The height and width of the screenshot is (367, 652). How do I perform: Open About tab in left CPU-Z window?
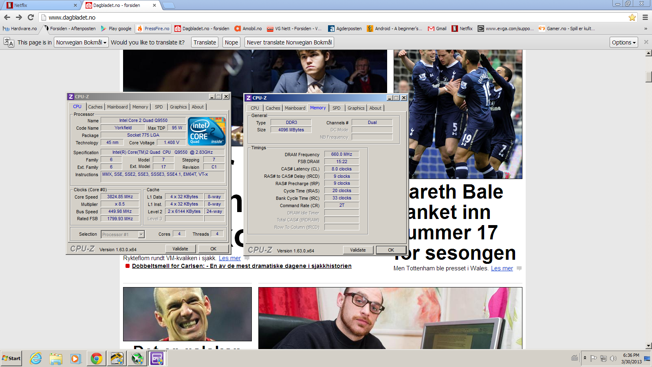(198, 107)
